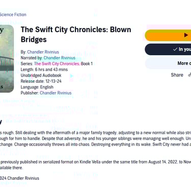Image resolution: width=191 pixels, height=187 pixels.
Task: Click the Release date 12-13-24 text
Action: [41, 81]
